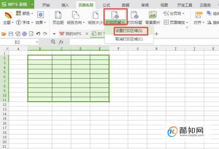This screenshot has height=149, width=219.
Task: Open the Name Box dropdown arrow
Action: [37, 42]
